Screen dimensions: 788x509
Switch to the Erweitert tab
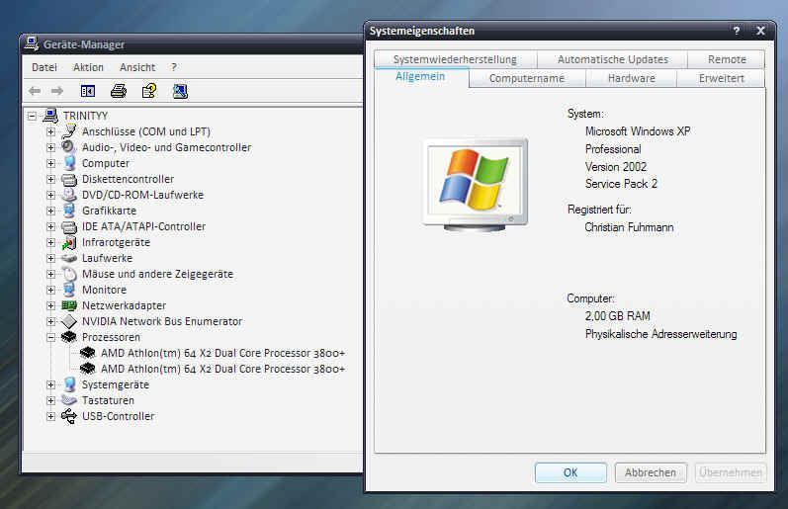[x=721, y=78]
